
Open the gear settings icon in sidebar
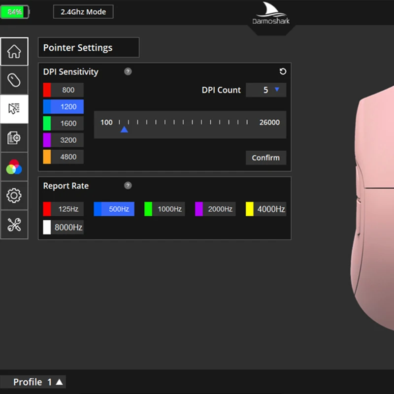pyautogui.click(x=14, y=196)
